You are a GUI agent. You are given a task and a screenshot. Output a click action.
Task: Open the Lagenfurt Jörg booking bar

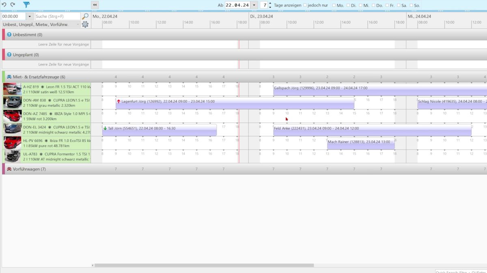click(235, 103)
